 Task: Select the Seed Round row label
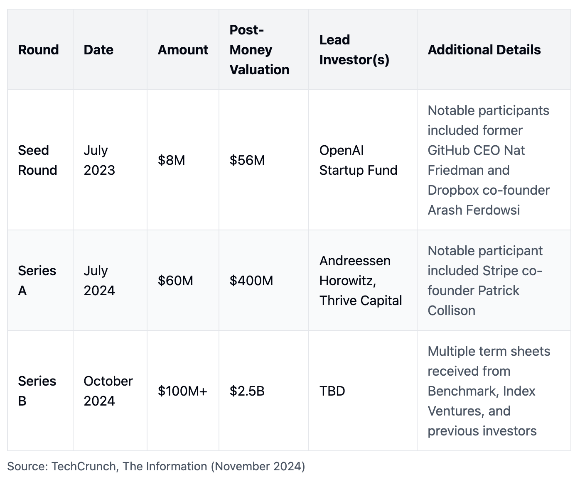[x=37, y=160]
